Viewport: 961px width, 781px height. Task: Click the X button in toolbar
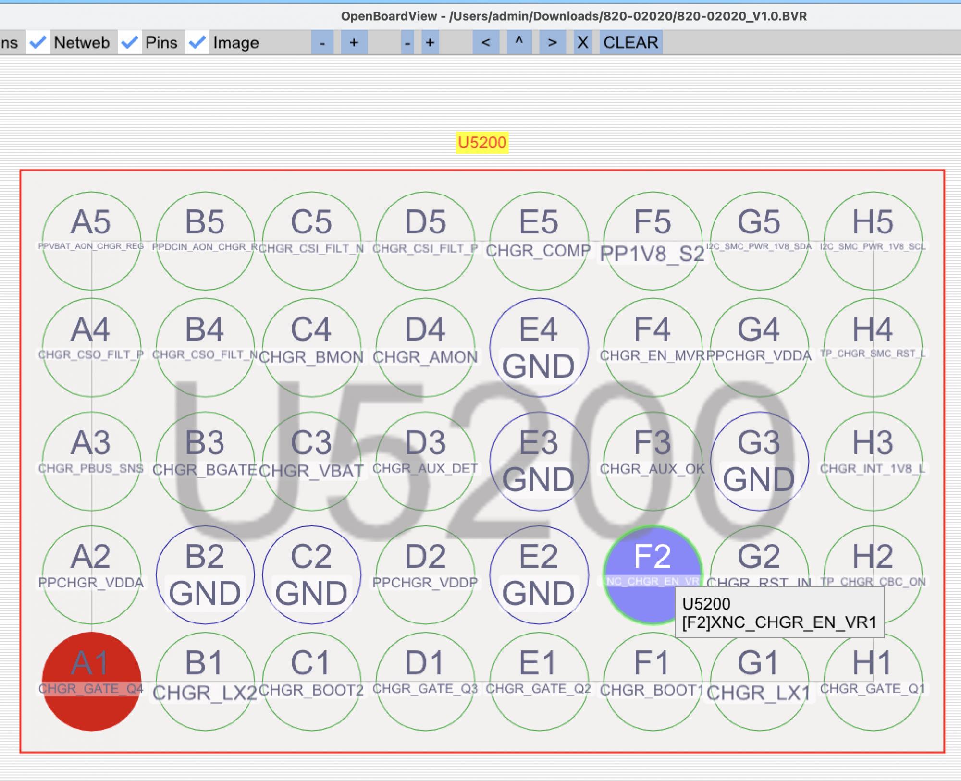tap(582, 42)
